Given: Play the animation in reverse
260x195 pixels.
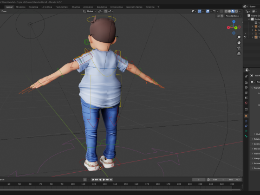Looking at the screenshot, I should (x=100, y=180).
